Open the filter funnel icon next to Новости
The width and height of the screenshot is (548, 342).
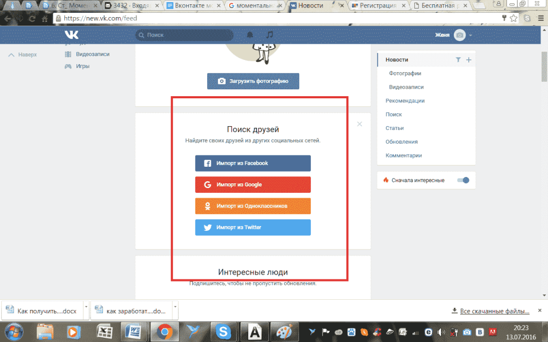pos(458,60)
